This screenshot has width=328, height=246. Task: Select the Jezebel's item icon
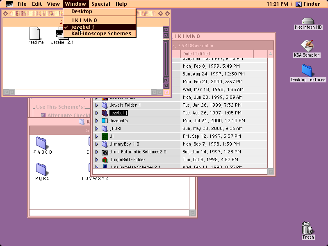pos(105,121)
